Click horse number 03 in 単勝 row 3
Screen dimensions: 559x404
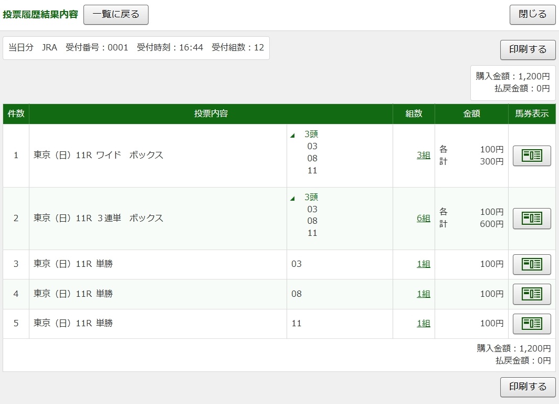(297, 264)
